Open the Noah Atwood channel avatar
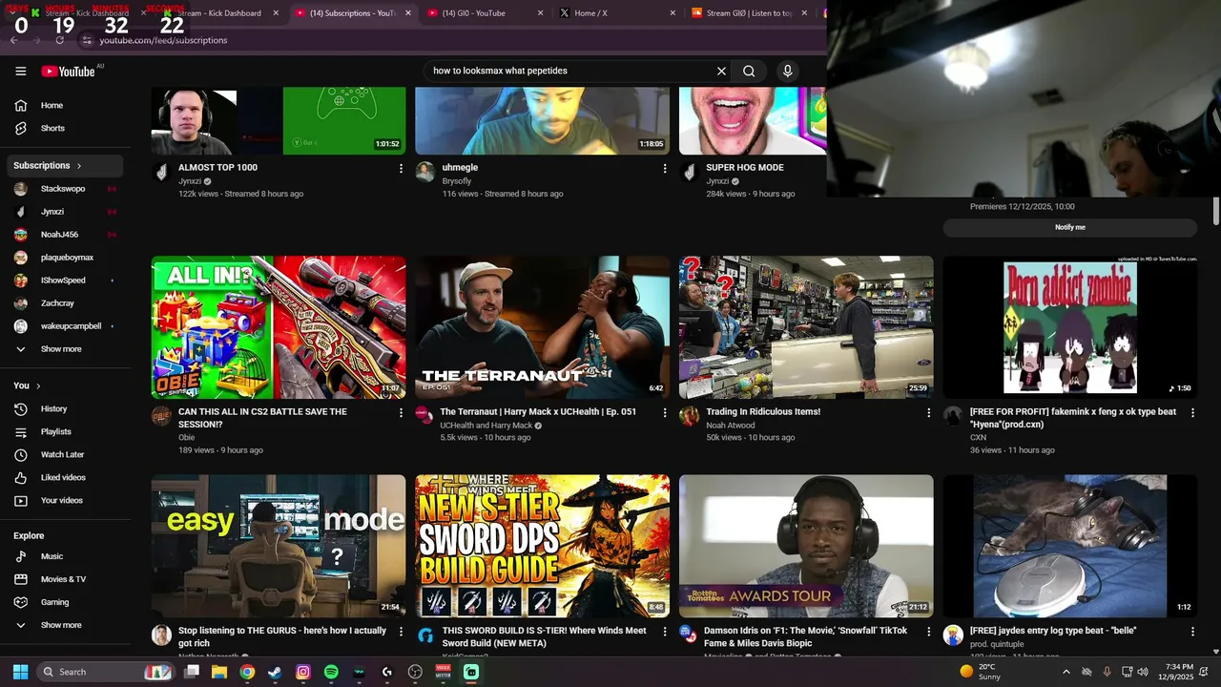 (x=689, y=416)
